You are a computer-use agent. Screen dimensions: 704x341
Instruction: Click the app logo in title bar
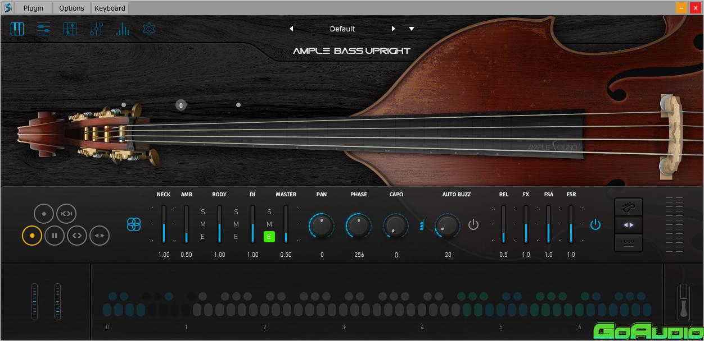(x=7, y=8)
